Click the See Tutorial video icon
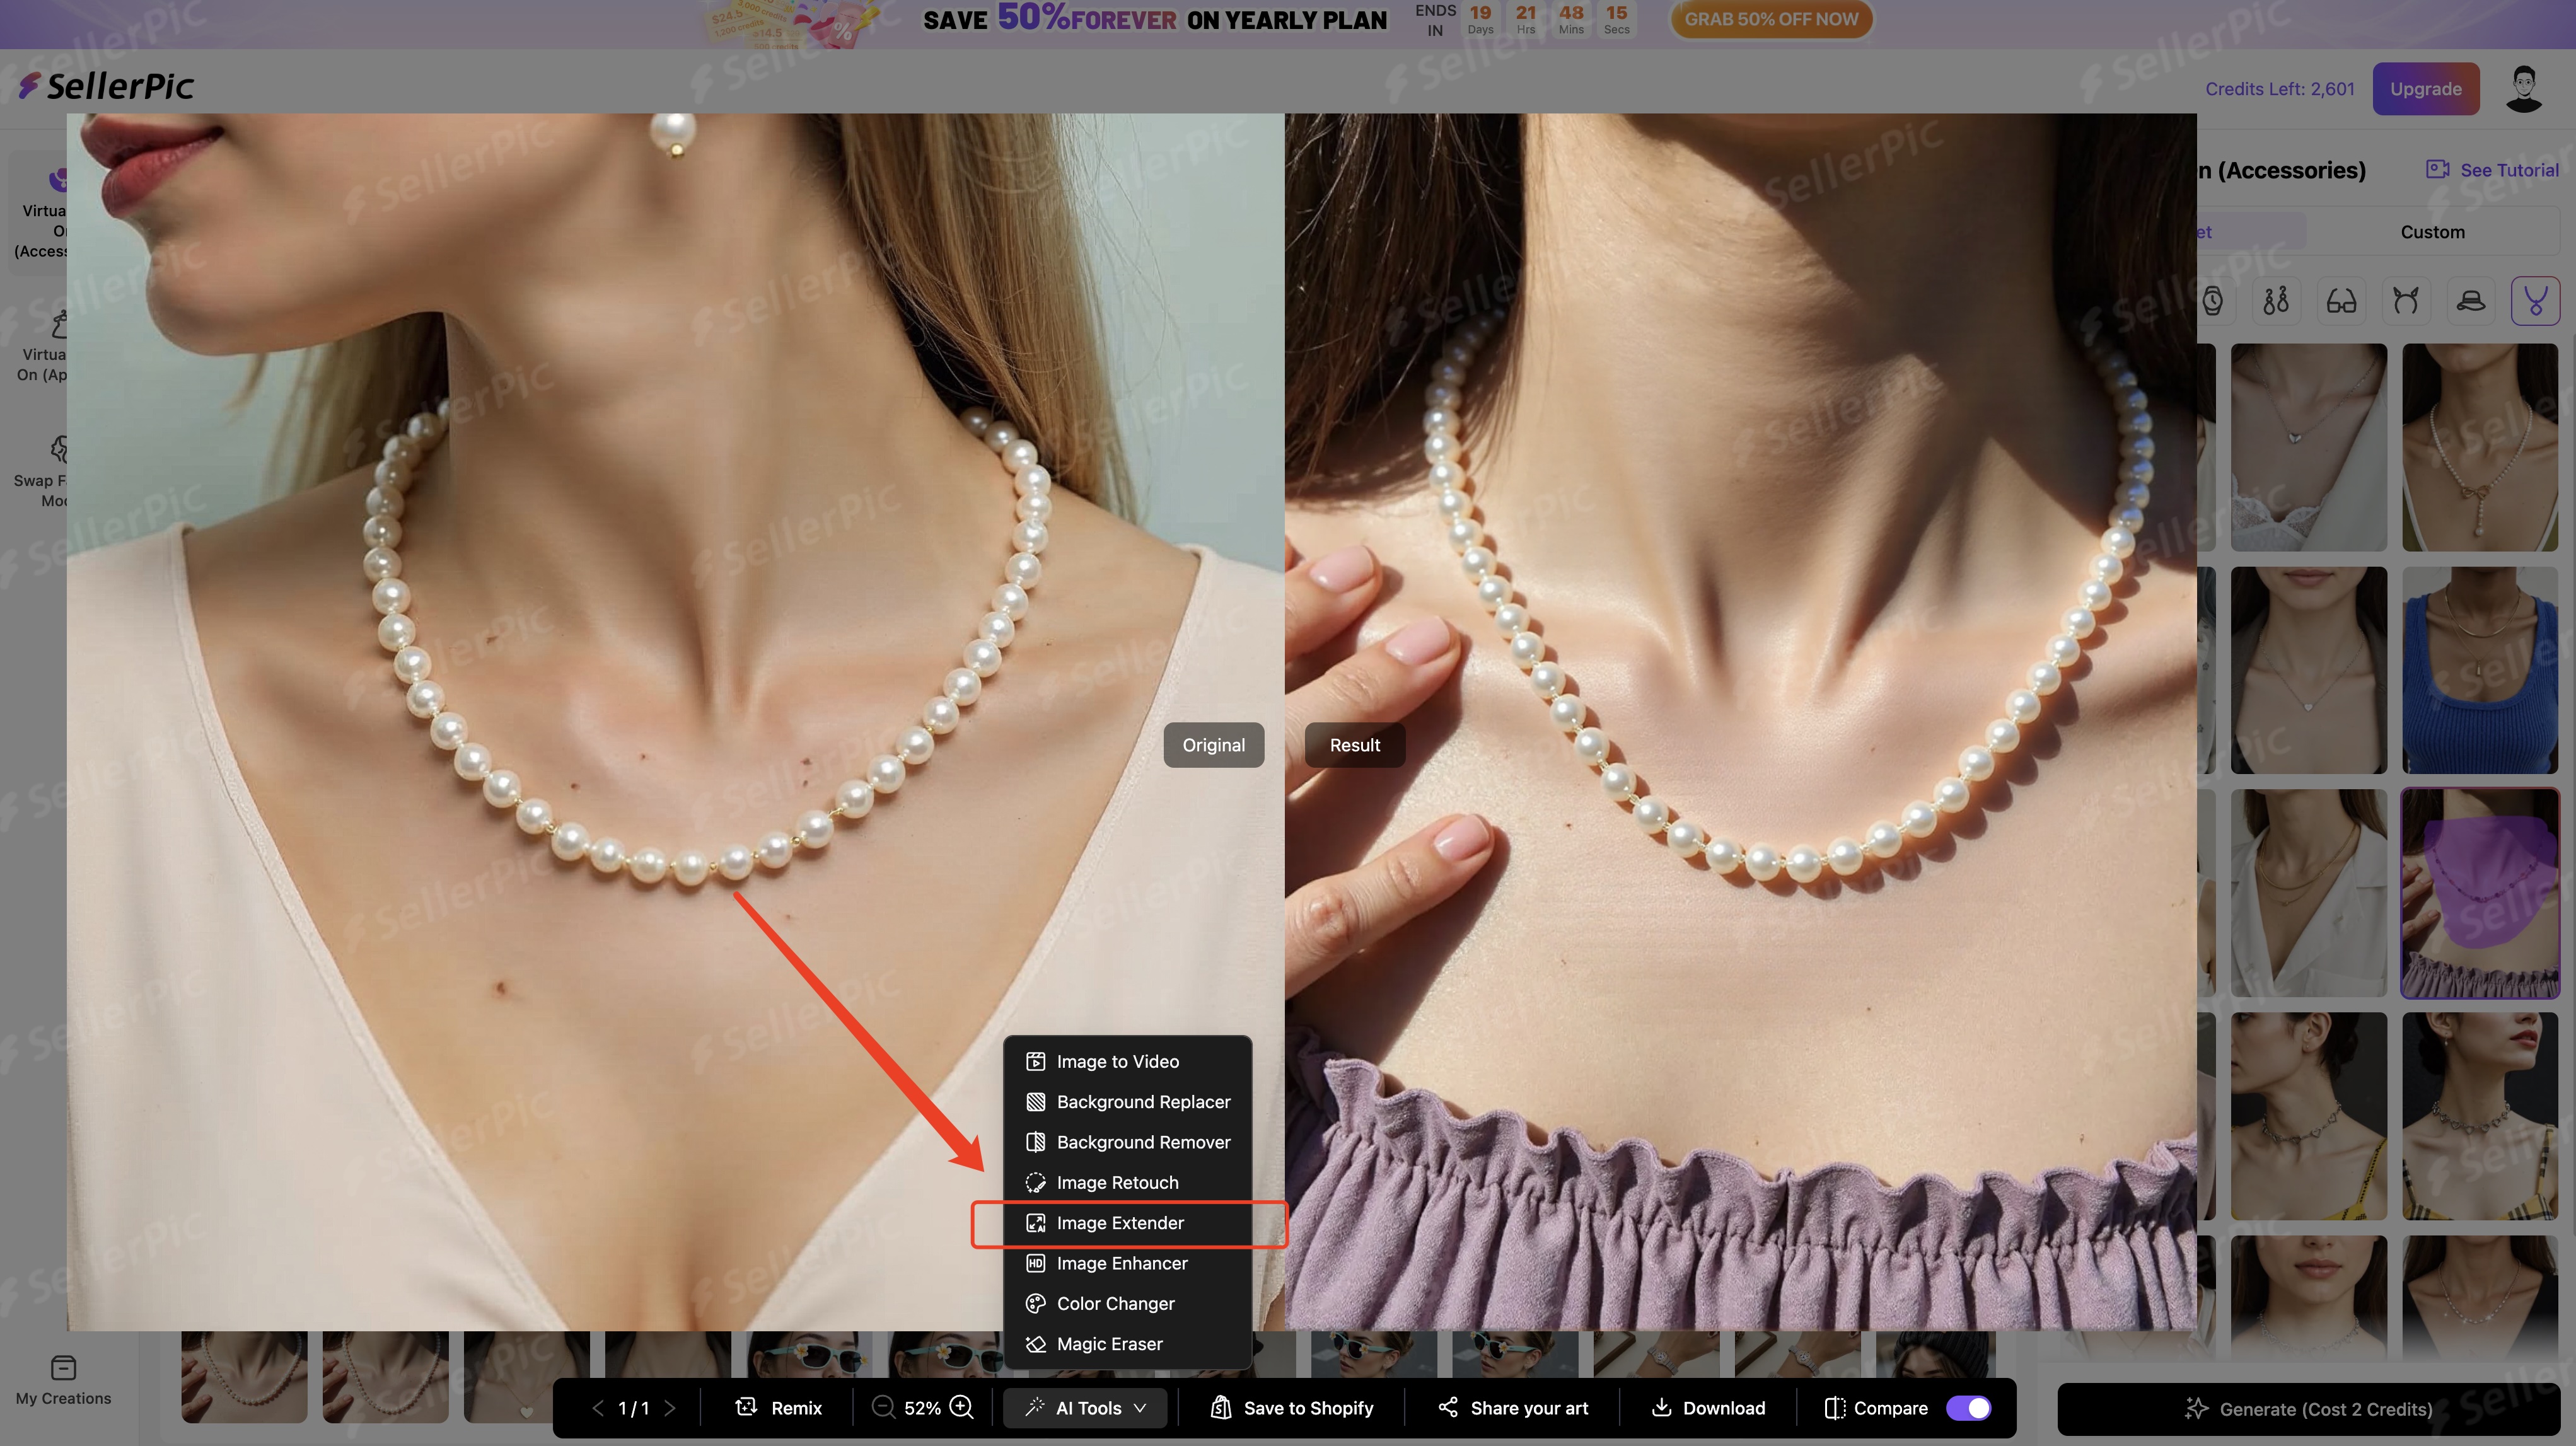Image resolution: width=2576 pixels, height=1446 pixels. coord(2437,169)
